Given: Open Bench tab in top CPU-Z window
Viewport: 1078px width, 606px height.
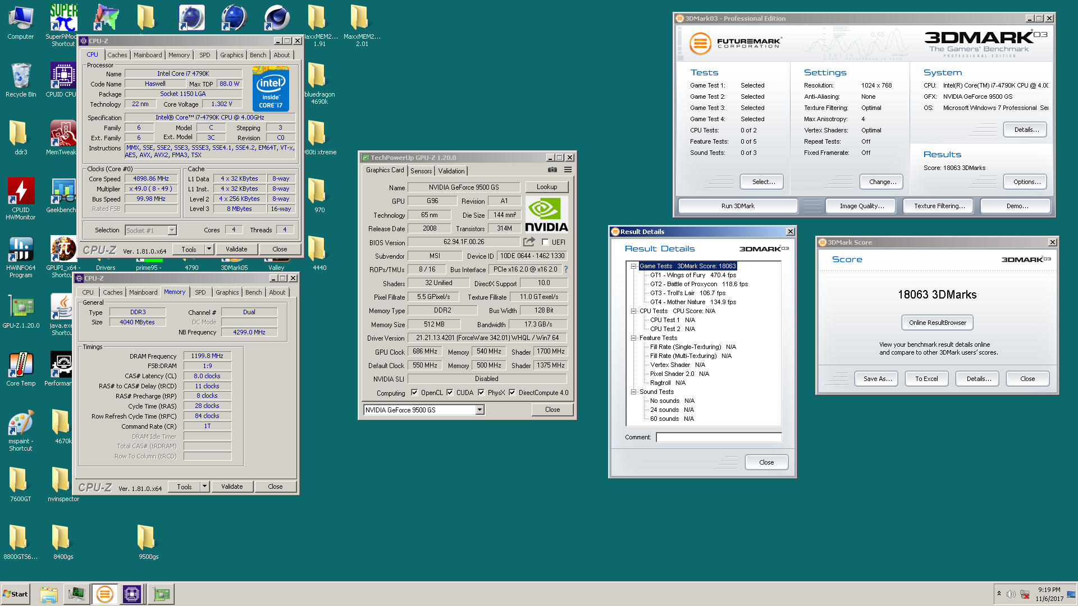Looking at the screenshot, I should (258, 55).
